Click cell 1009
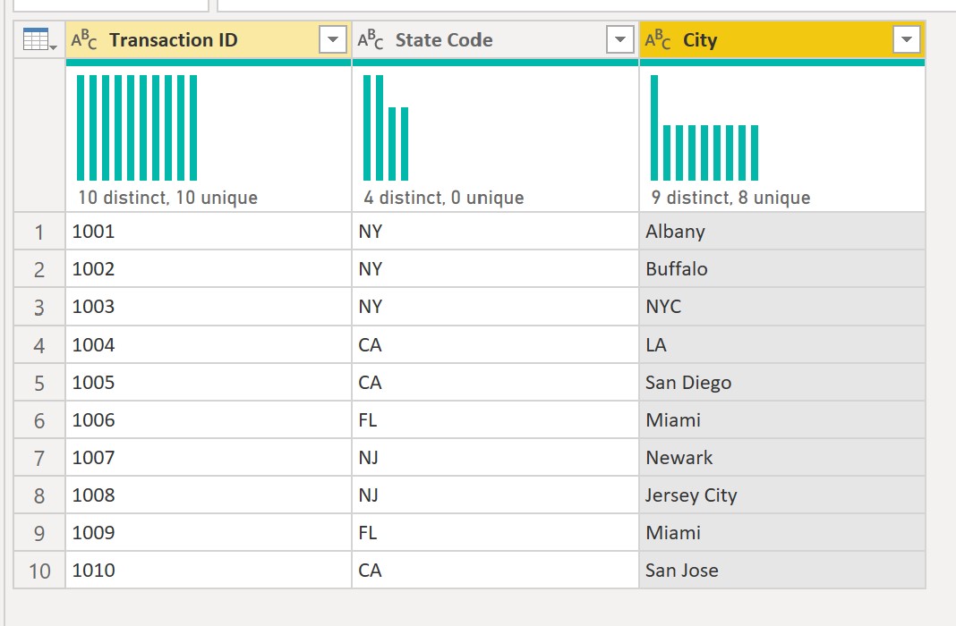Image resolution: width=956 pixels, height=626 pixels. pyautogui.click(x=209, y=533)
